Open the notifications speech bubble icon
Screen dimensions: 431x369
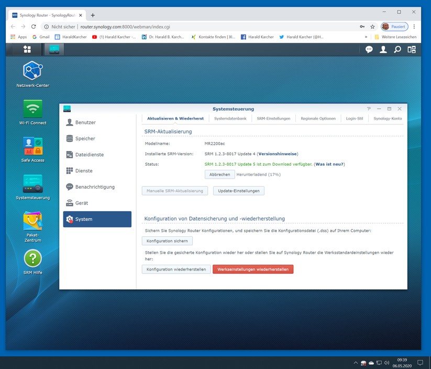[369, 49]
